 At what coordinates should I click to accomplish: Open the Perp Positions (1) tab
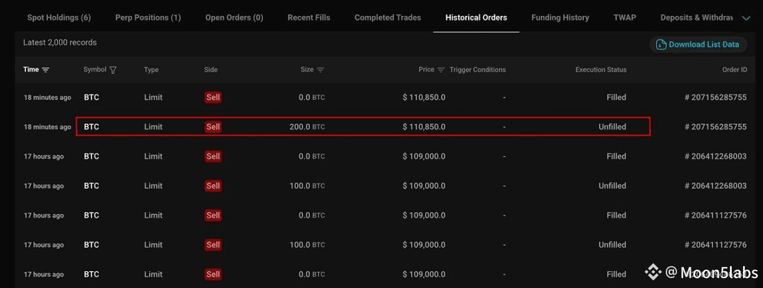tap(148, 17)
